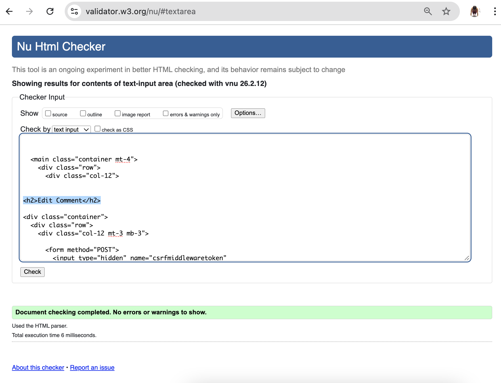This screenshot has height=383, width=501.
Task: Open the page zoom magnifier icon
Action: click(x=428, y=12)
